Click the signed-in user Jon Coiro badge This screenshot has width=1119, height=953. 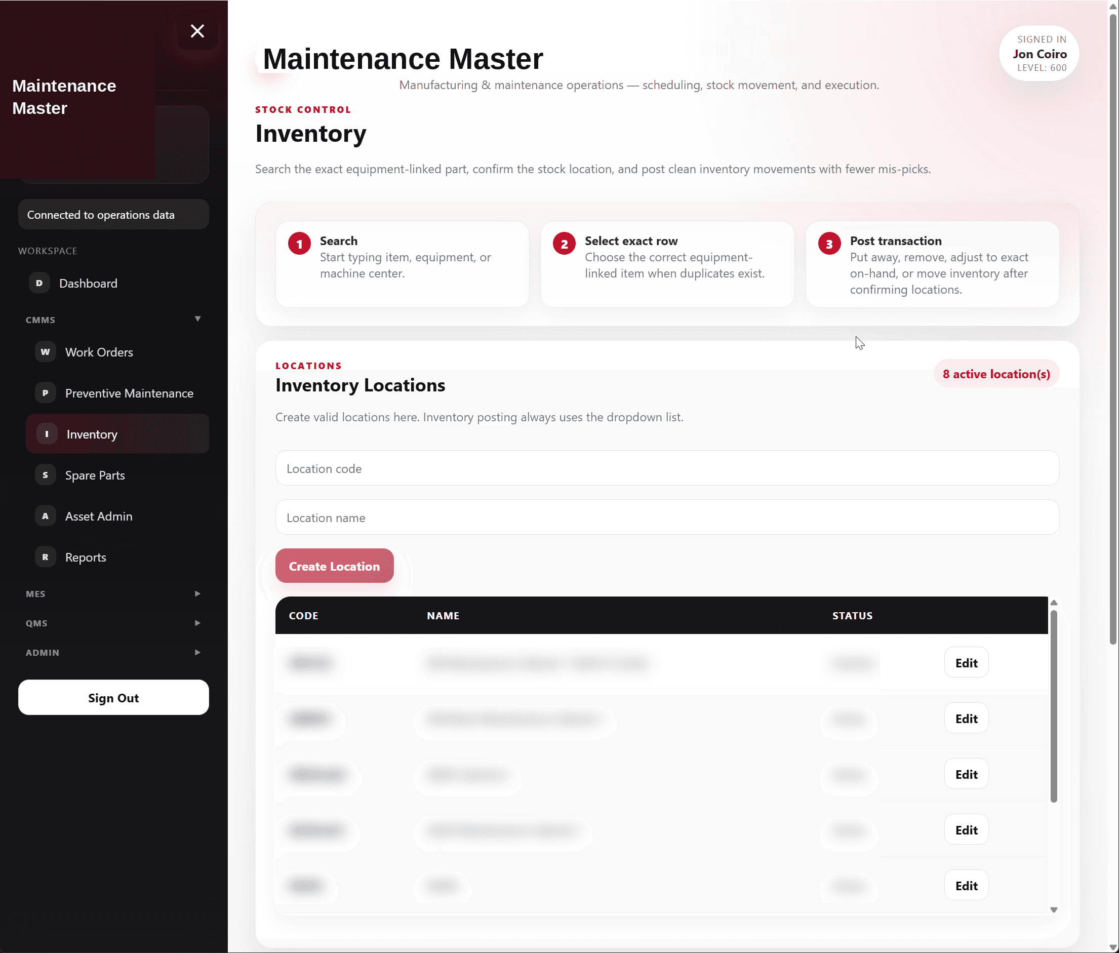[x=1039, y=54]
